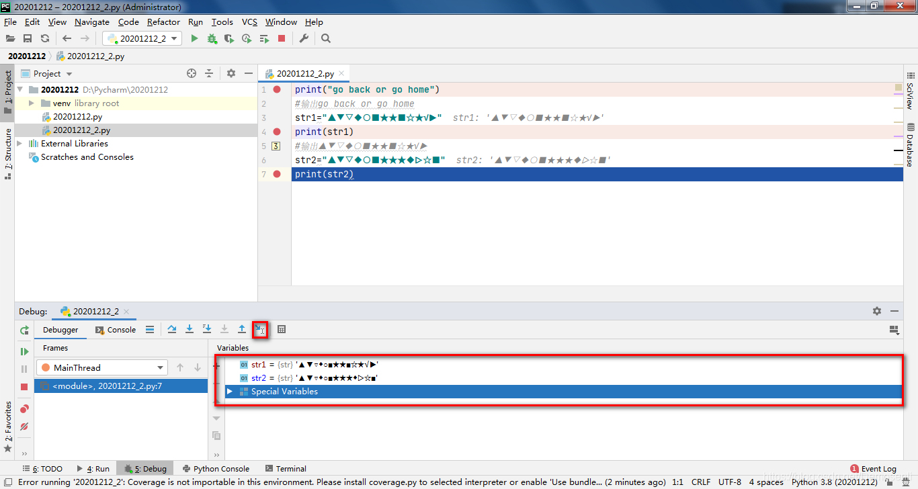The width and height of the screenshot is (918, 489).
Task: Step into in debugger toolbar
Action: 190,329
